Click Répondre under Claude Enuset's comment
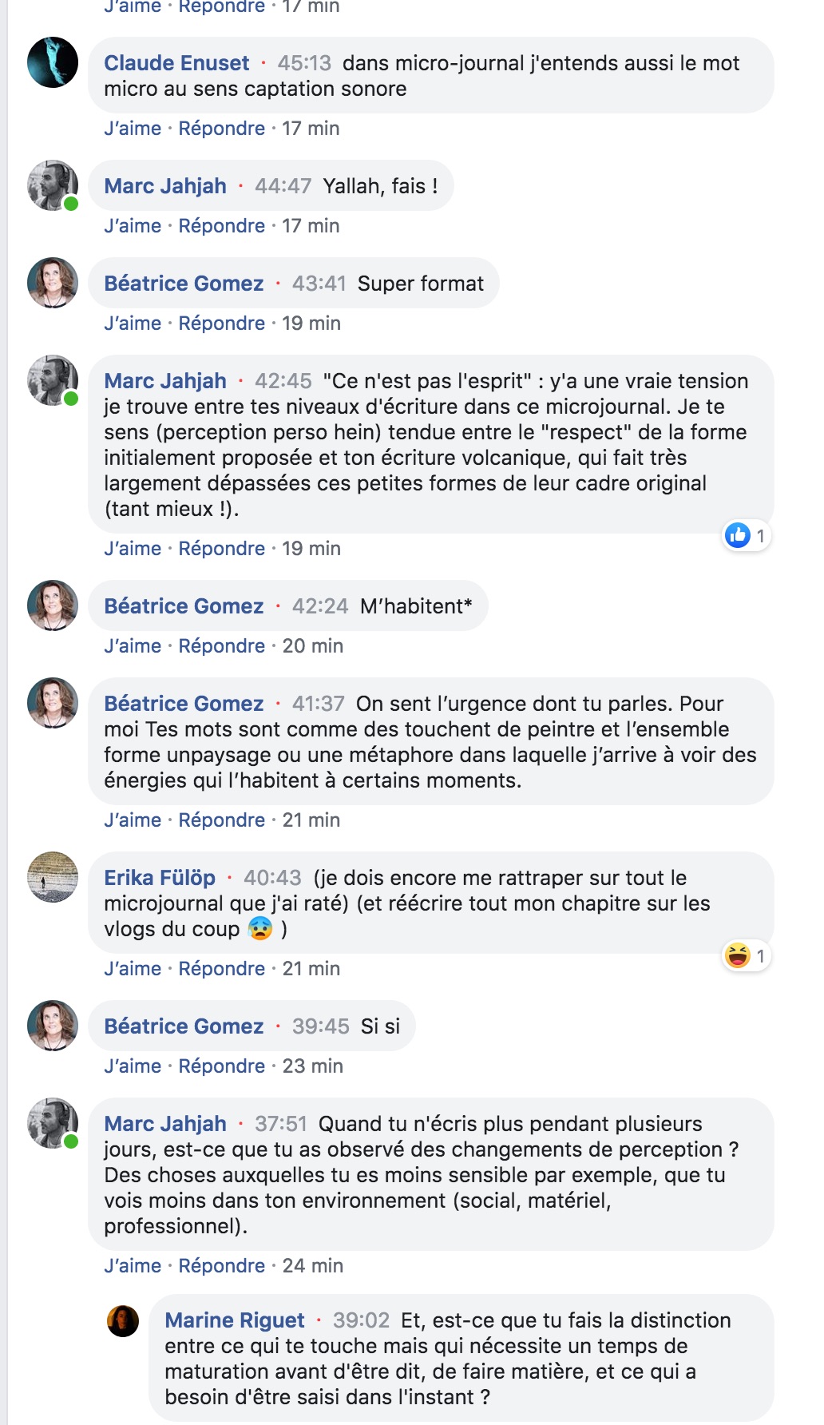Image resolution: width=824 pixels, height=1425 pixels. pos(221,129)
